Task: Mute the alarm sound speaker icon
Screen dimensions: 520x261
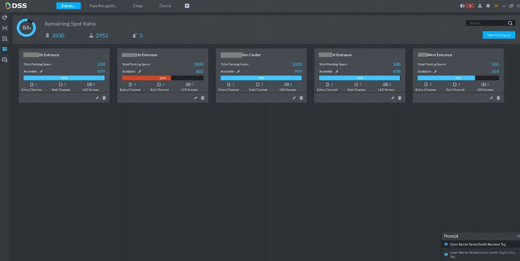Action: point(462,6)
